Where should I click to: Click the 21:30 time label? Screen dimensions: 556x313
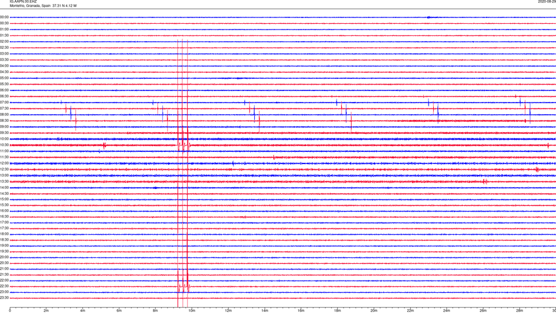coord(4,275)
